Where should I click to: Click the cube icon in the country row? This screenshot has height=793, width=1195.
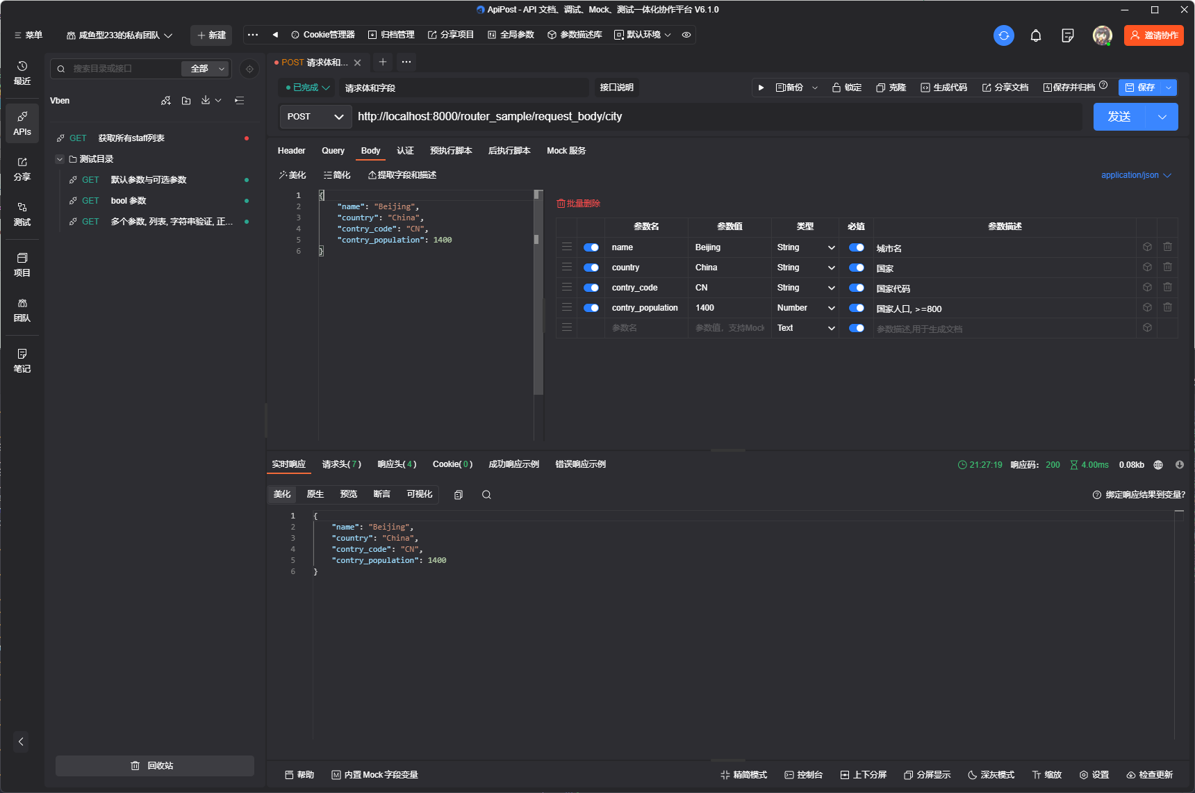click(1147, 267)
